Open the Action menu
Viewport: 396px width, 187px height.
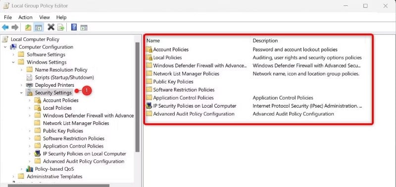tap(25, 17)
